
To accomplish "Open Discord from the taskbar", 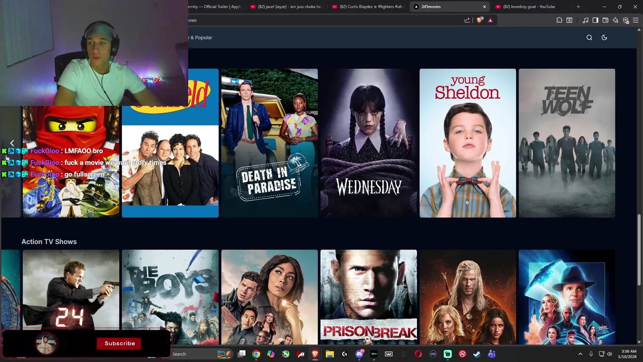I will tap(359, 354).
